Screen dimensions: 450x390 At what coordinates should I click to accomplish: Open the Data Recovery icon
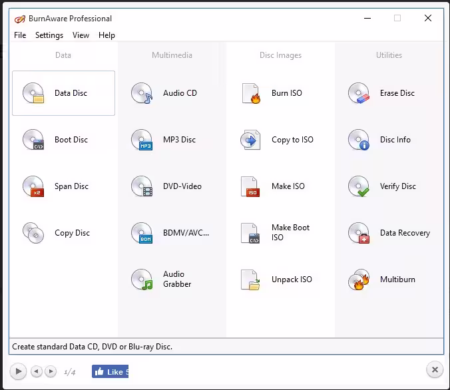click(359, 233)
